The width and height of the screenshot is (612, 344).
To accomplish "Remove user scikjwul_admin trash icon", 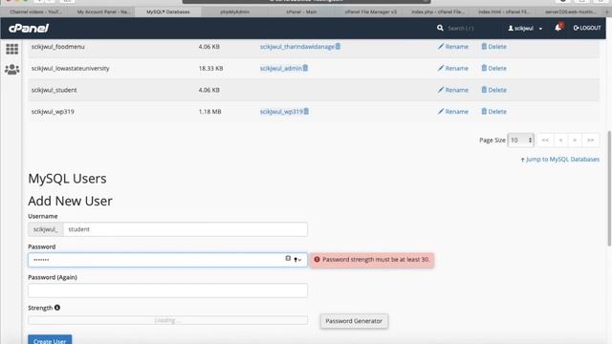I will (x=305, y=68).
